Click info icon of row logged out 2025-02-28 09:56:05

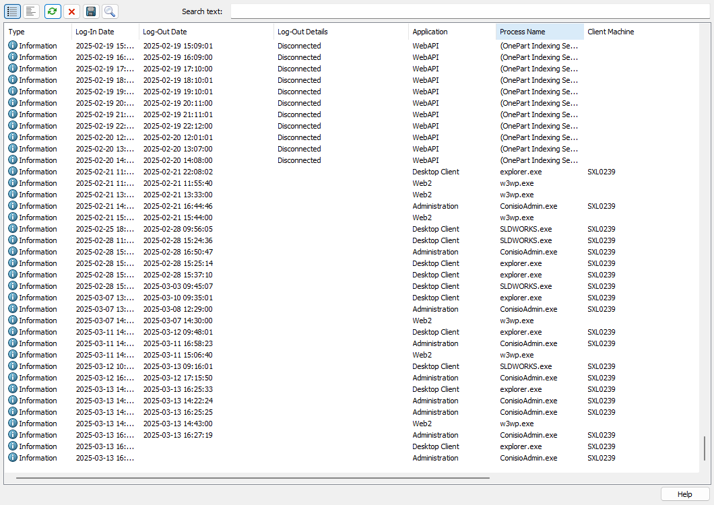point(13,228)
